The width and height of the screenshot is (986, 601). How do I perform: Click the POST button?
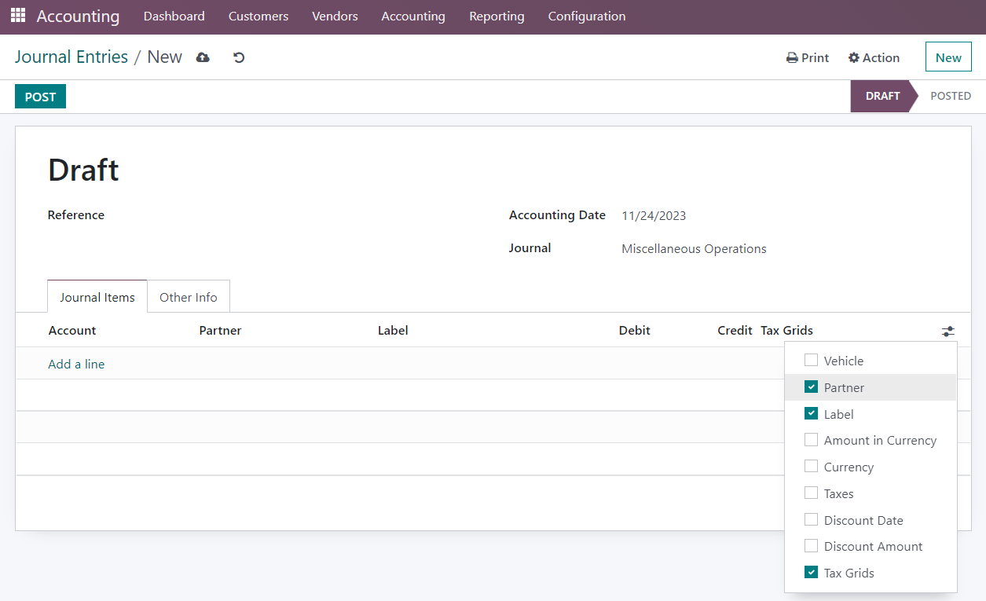coord(40,97)
